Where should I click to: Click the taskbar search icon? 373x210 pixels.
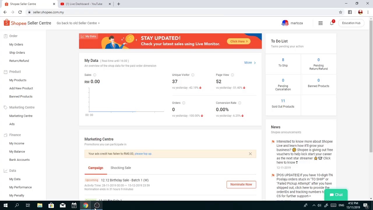pyautogui.click(x=17, y=205)
